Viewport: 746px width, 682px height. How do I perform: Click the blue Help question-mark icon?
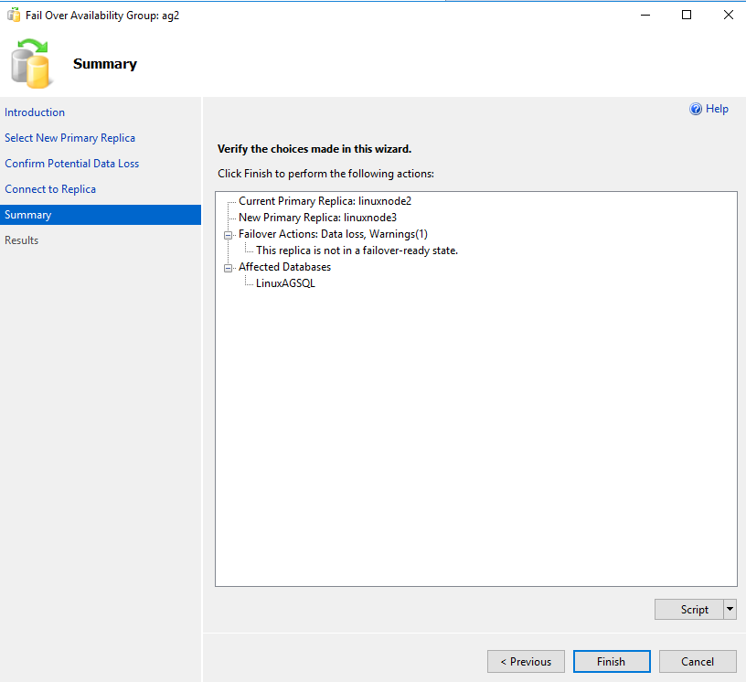pyautogui.click(x=695, y=109)
